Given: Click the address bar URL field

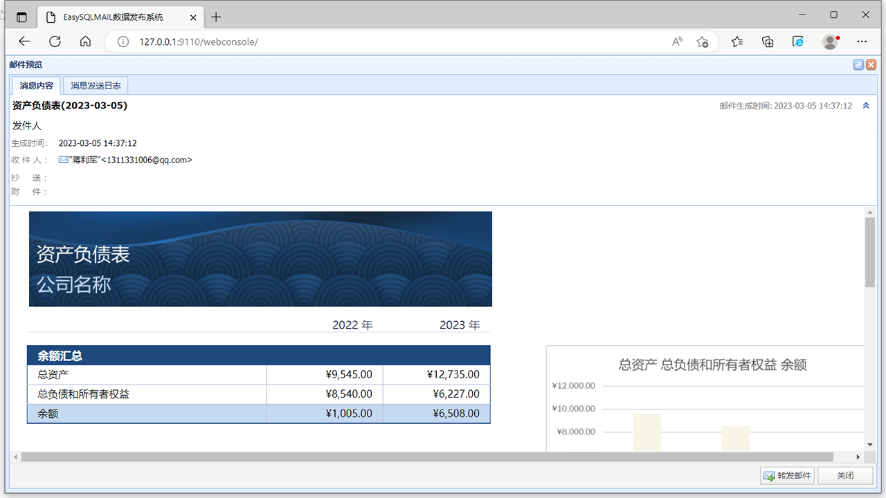Looking at the screenshot, I should (x=388, y=41).
